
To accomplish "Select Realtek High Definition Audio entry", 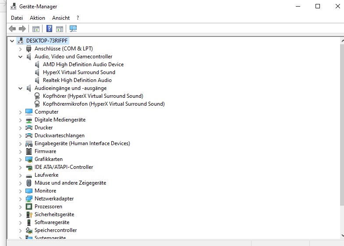I will (x=77, y=80).
